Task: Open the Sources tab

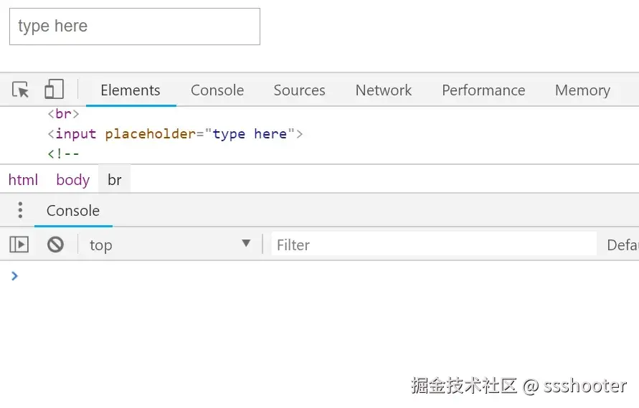Action: (x=299, y=90)
